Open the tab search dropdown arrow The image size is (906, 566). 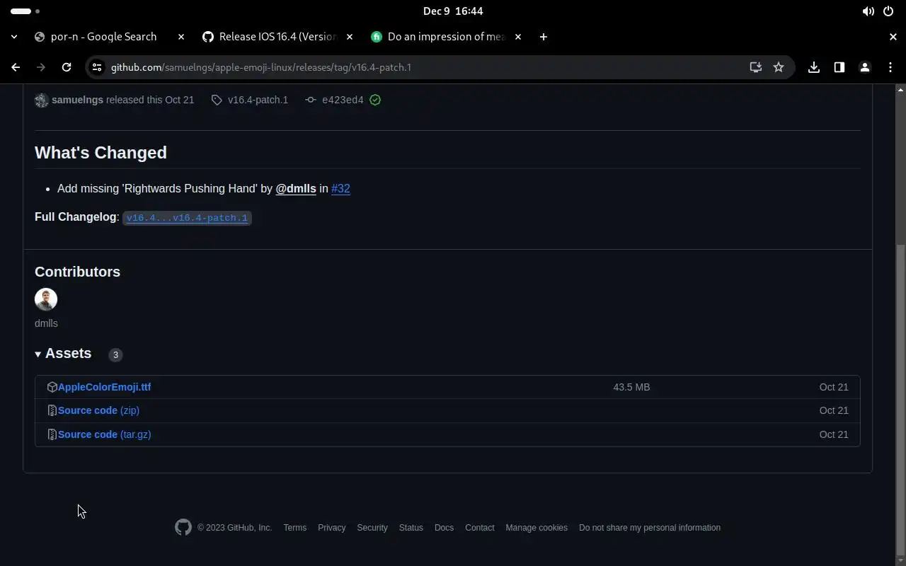coord(14,37)
